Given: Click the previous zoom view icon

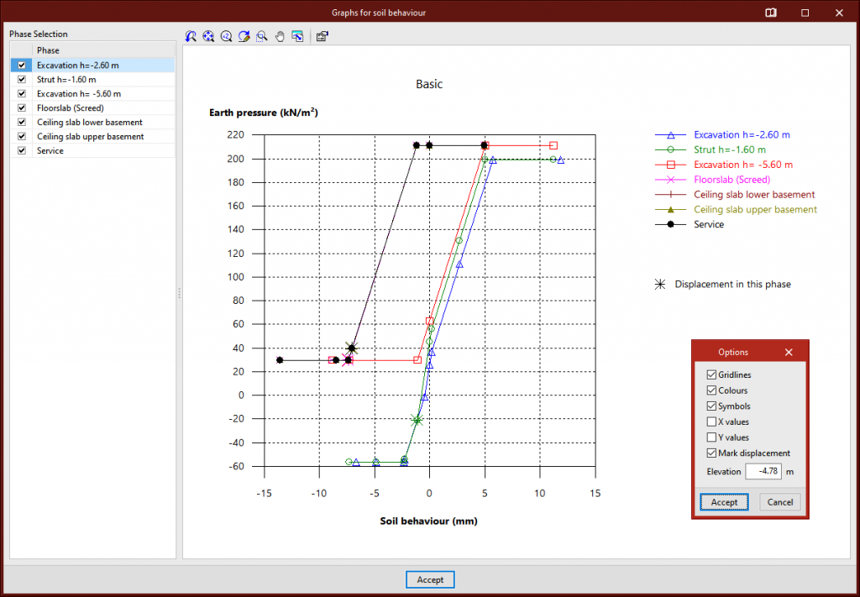Looking at the screenshot, I should pyautogui.click(x=191, y=36).
